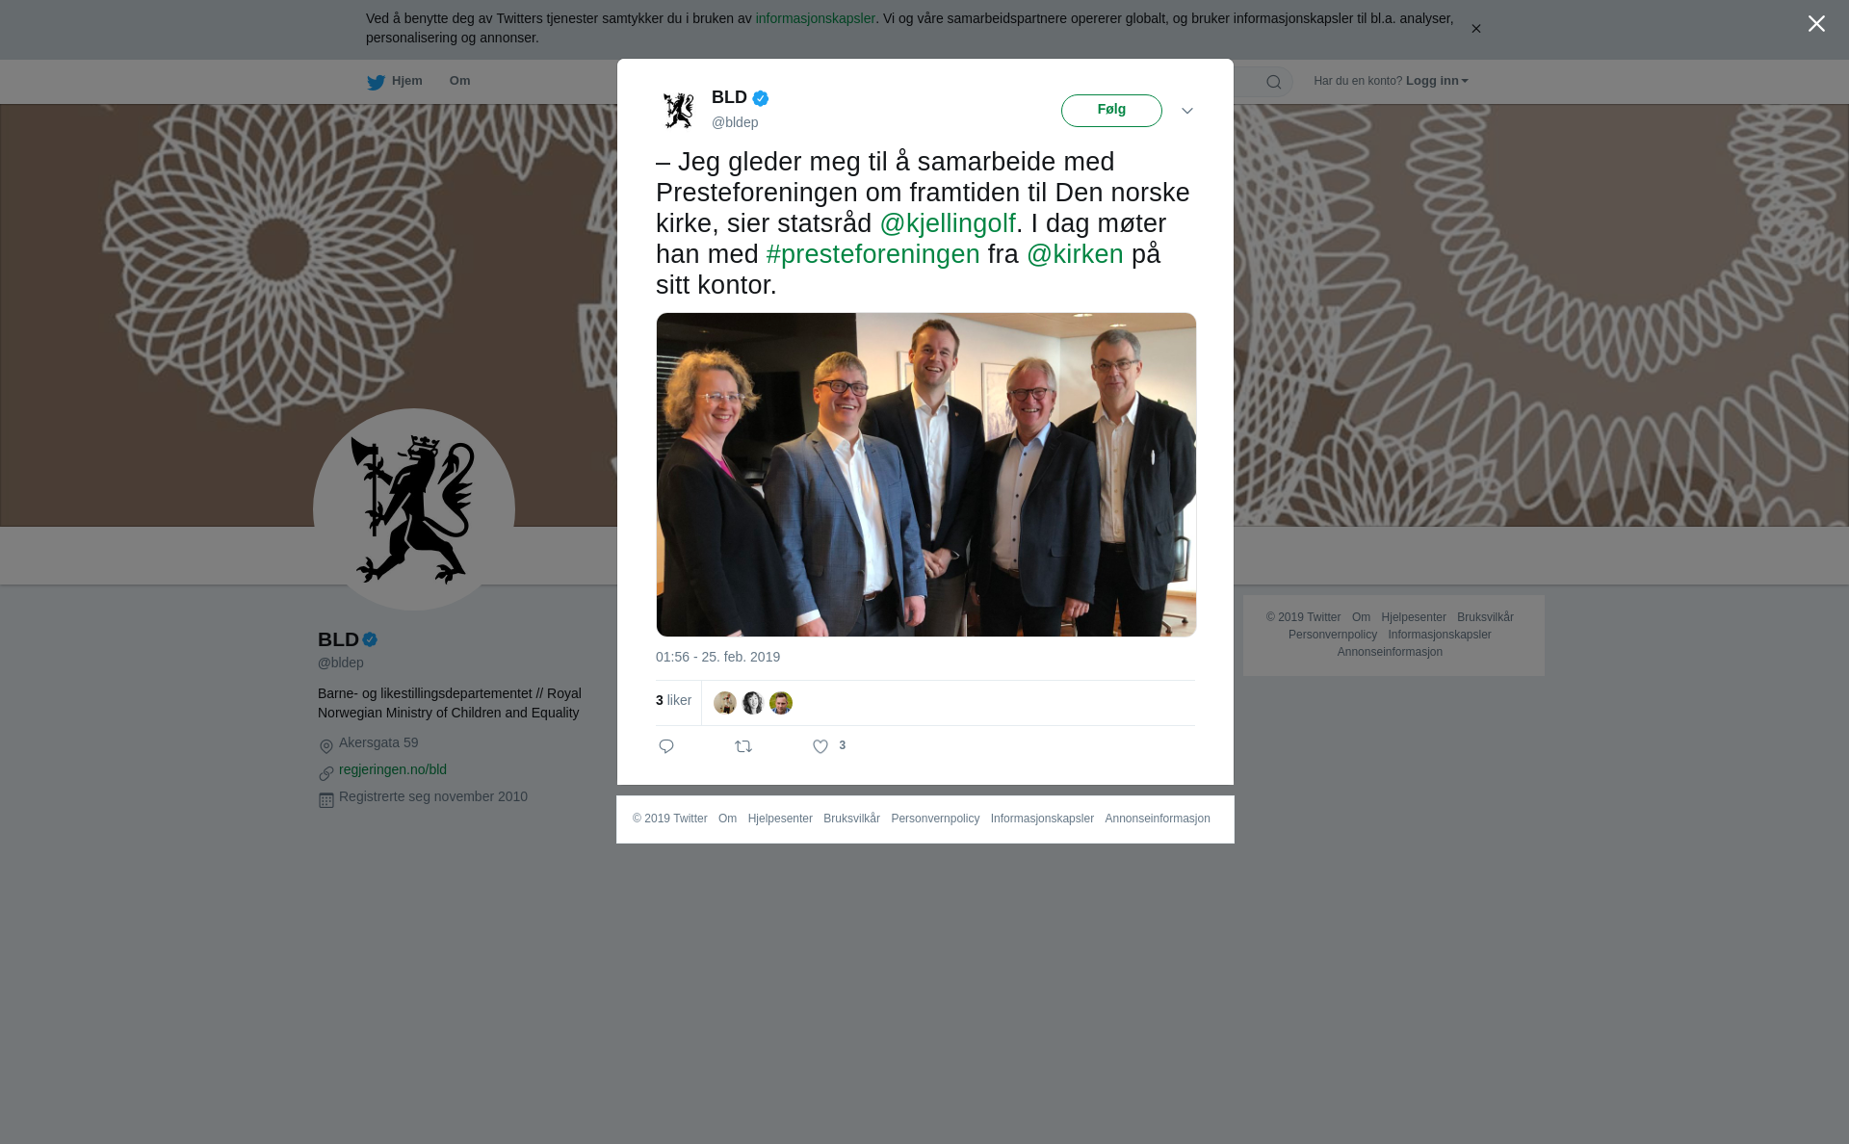Click the Twitter bird Hjem icon
The height and width of the screenshot is (1144, 1849).
376,82
